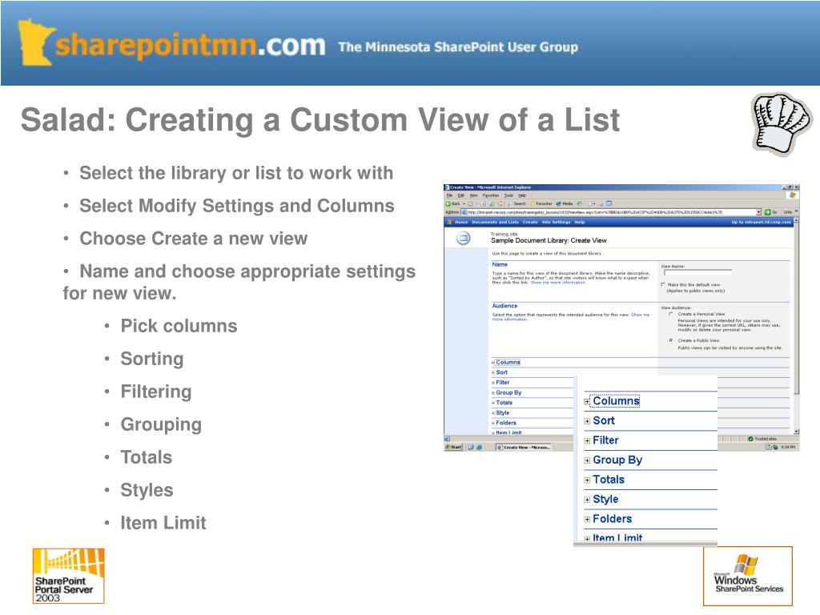
Task: Expand small Totals section in browser page
Action: click(493, 404)
